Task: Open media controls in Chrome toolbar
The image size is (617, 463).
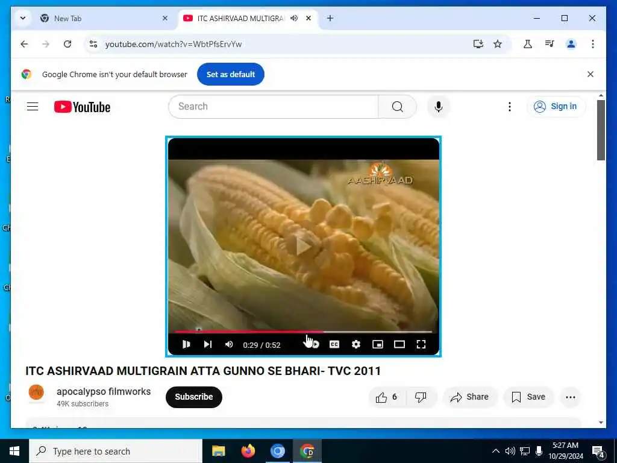Action: click(x=550, y=44)
